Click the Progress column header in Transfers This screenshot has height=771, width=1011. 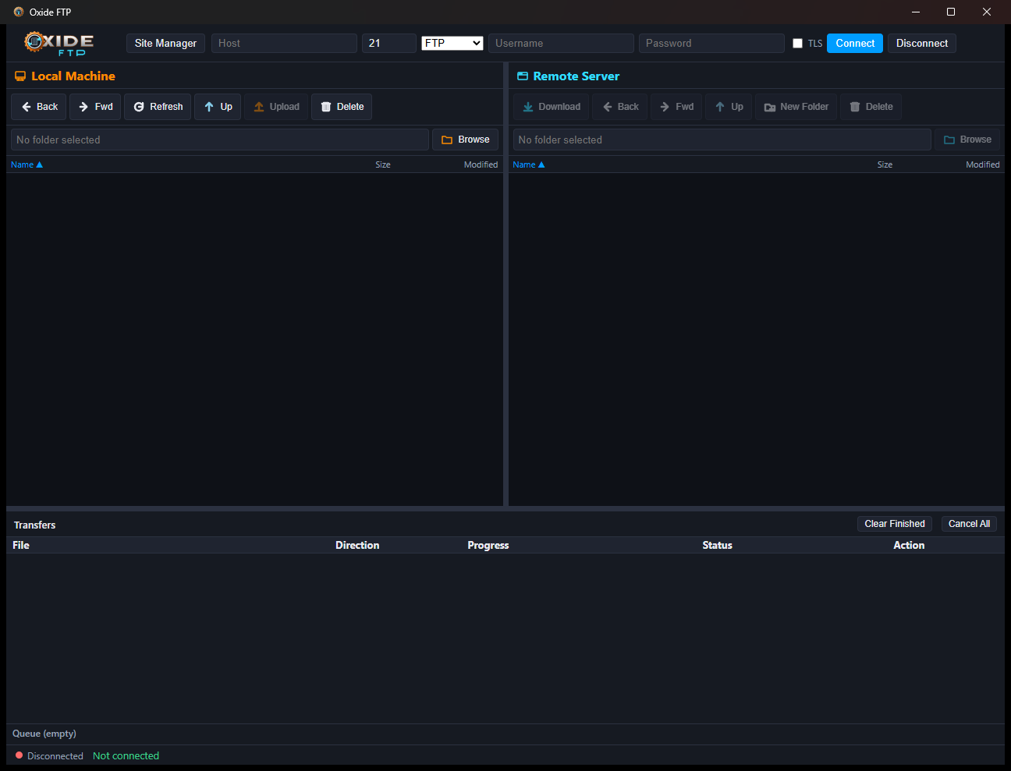click(488, 545)
